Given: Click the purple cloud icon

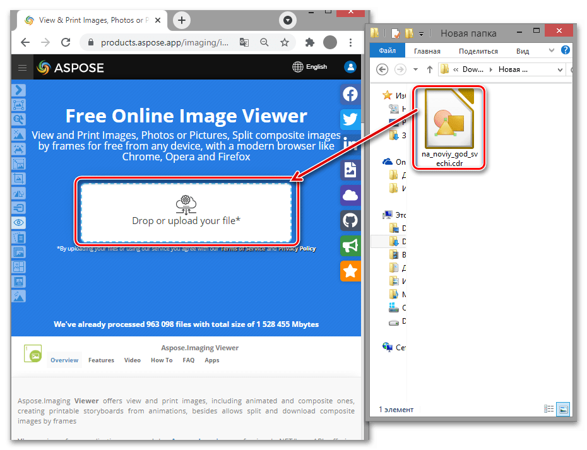Looking at the screenshot, I should coord(350,195).
